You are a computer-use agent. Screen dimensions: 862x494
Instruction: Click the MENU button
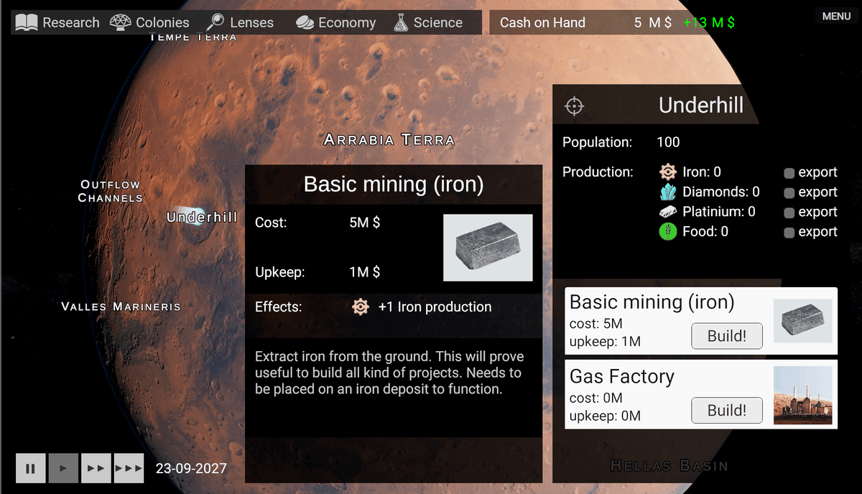(836, 16)
